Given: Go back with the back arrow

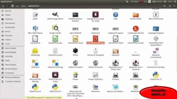Looking at the screenshot, I should [x=3, y=6].
